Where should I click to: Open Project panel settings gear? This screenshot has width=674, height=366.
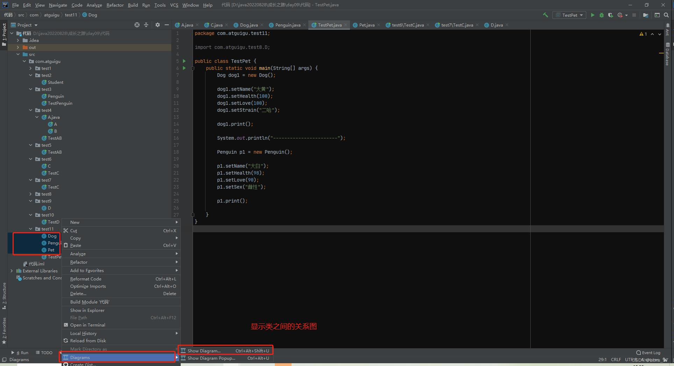(158, 25)
